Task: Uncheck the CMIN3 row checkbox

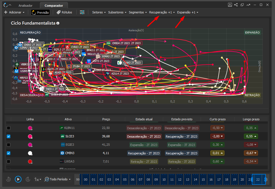Action: 8,153
